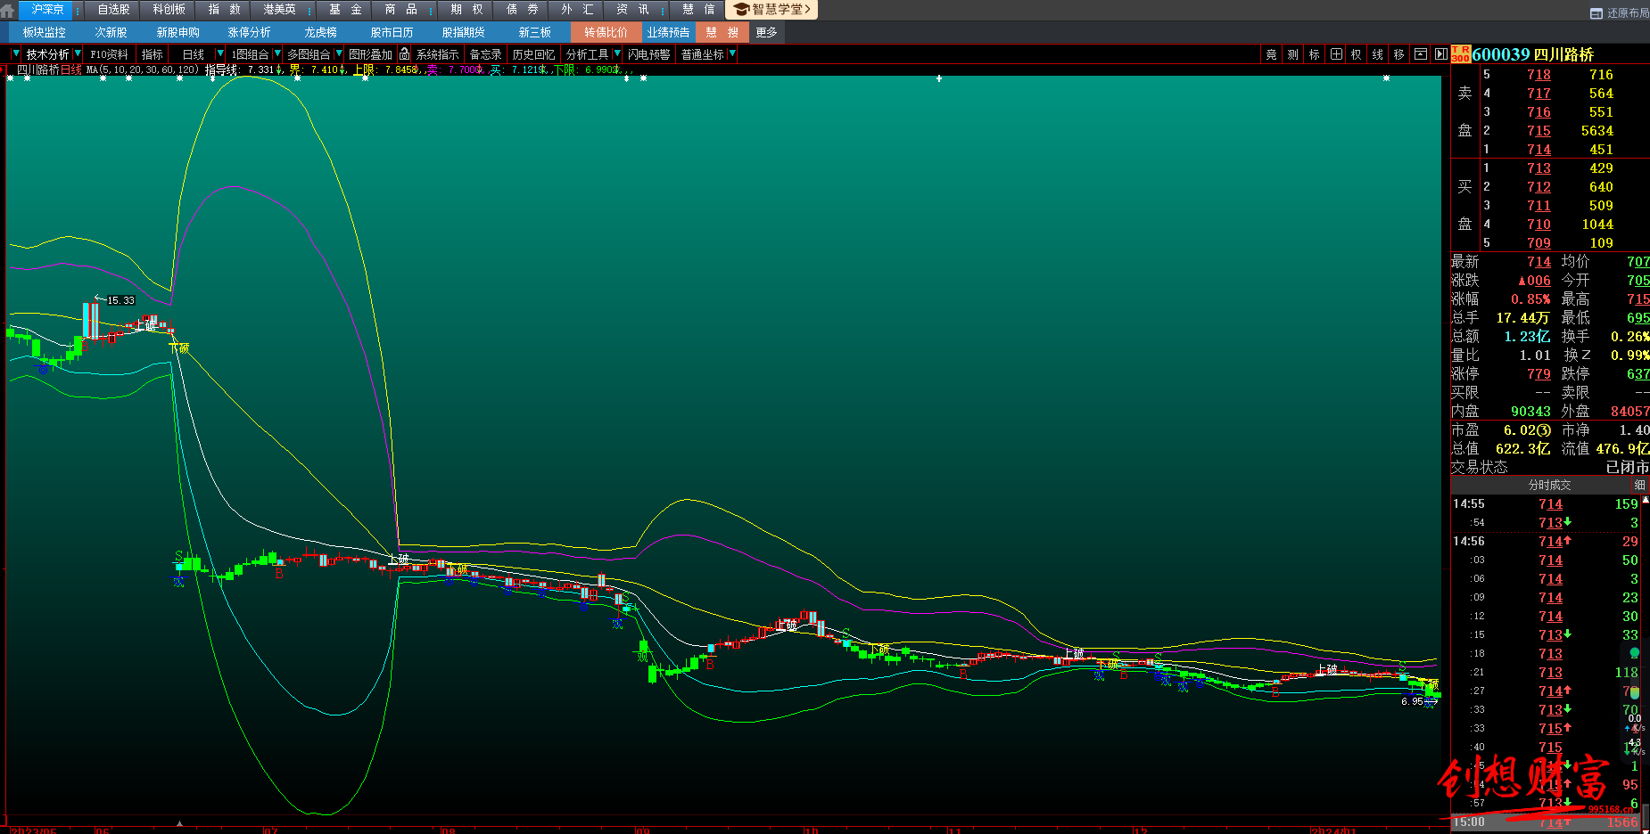The height and width of the screenshot is (834, 1650).
Task: Open F10资料 page
Action: pyautogui.click(x=109, y=54)
